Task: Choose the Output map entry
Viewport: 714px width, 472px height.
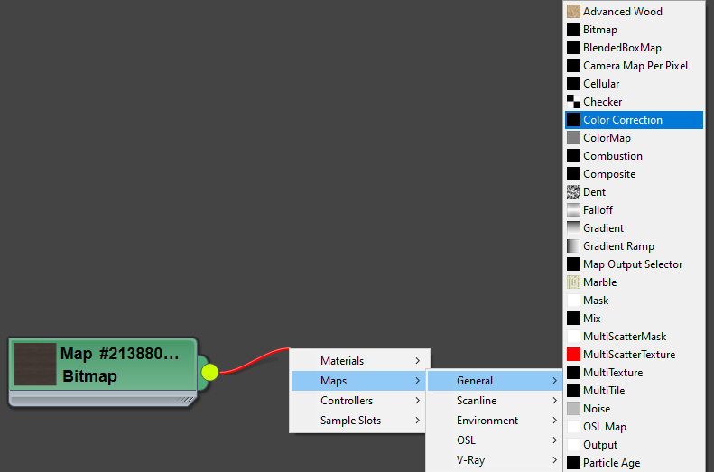Action: tap(634, 445)
